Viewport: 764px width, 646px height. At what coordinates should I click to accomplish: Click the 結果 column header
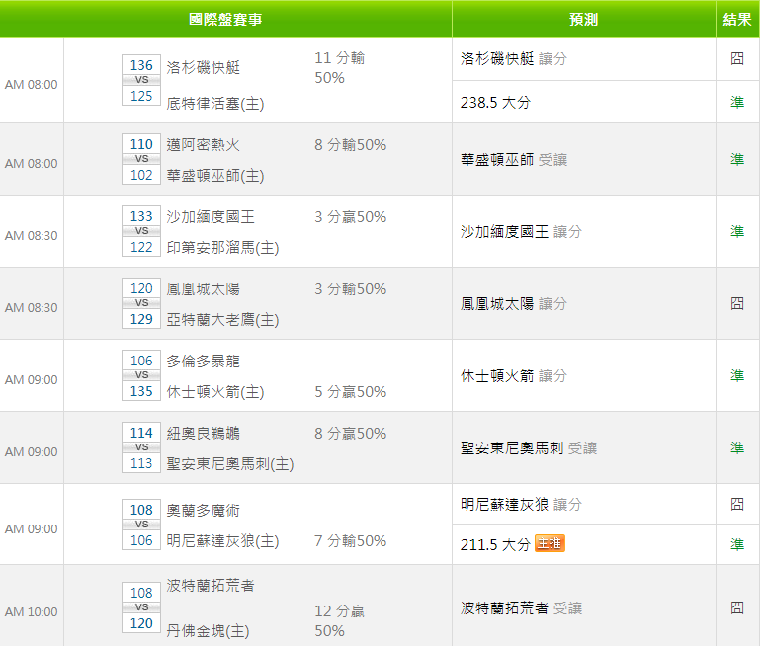pos(737,19)
